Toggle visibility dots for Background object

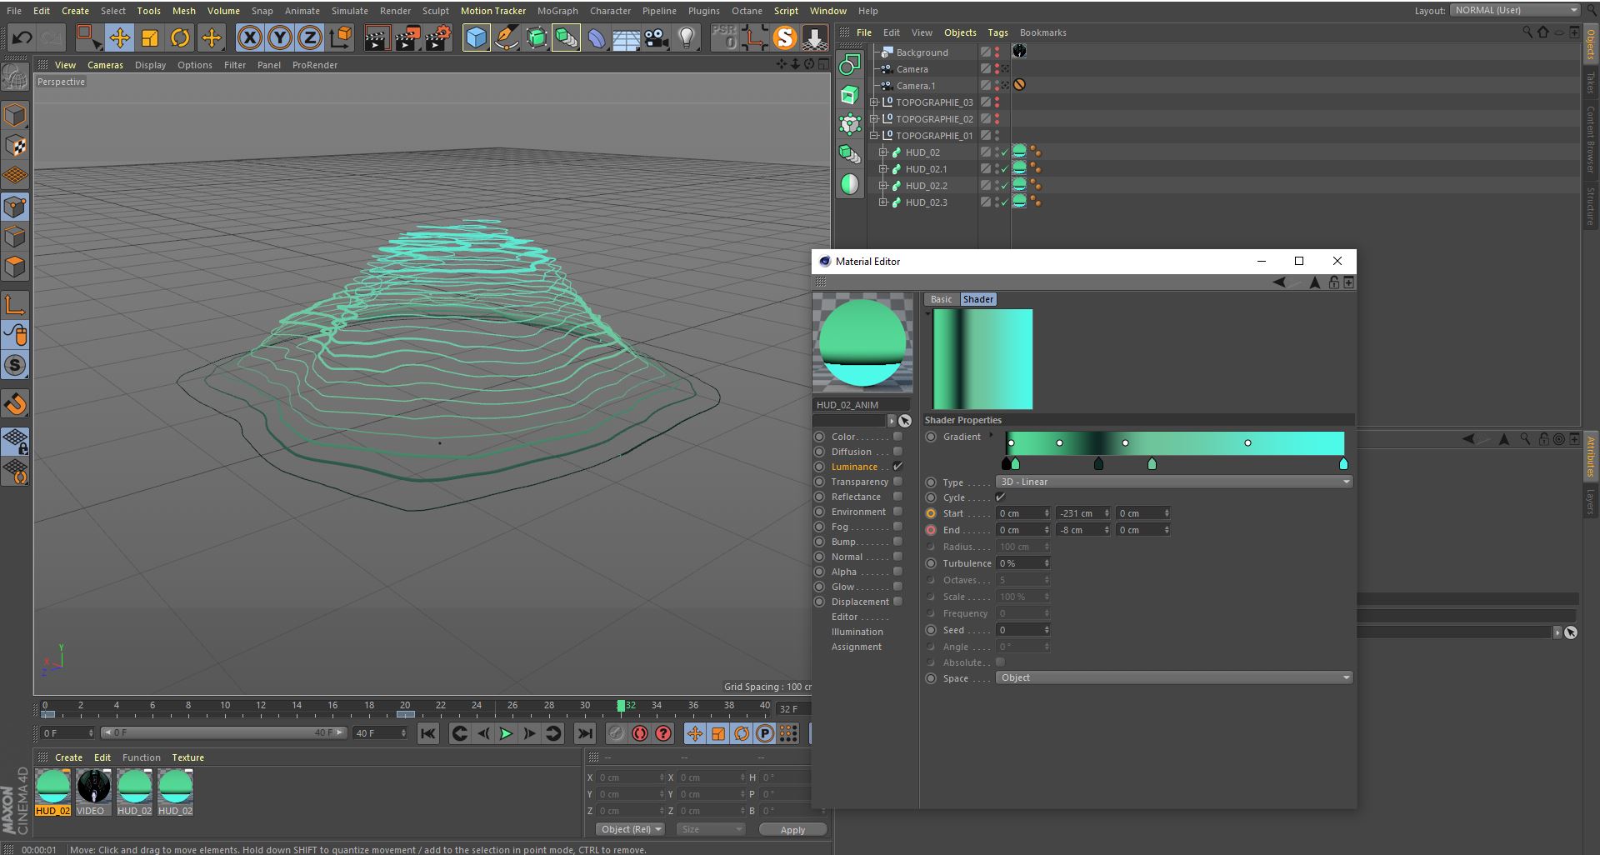coord(997,52)
